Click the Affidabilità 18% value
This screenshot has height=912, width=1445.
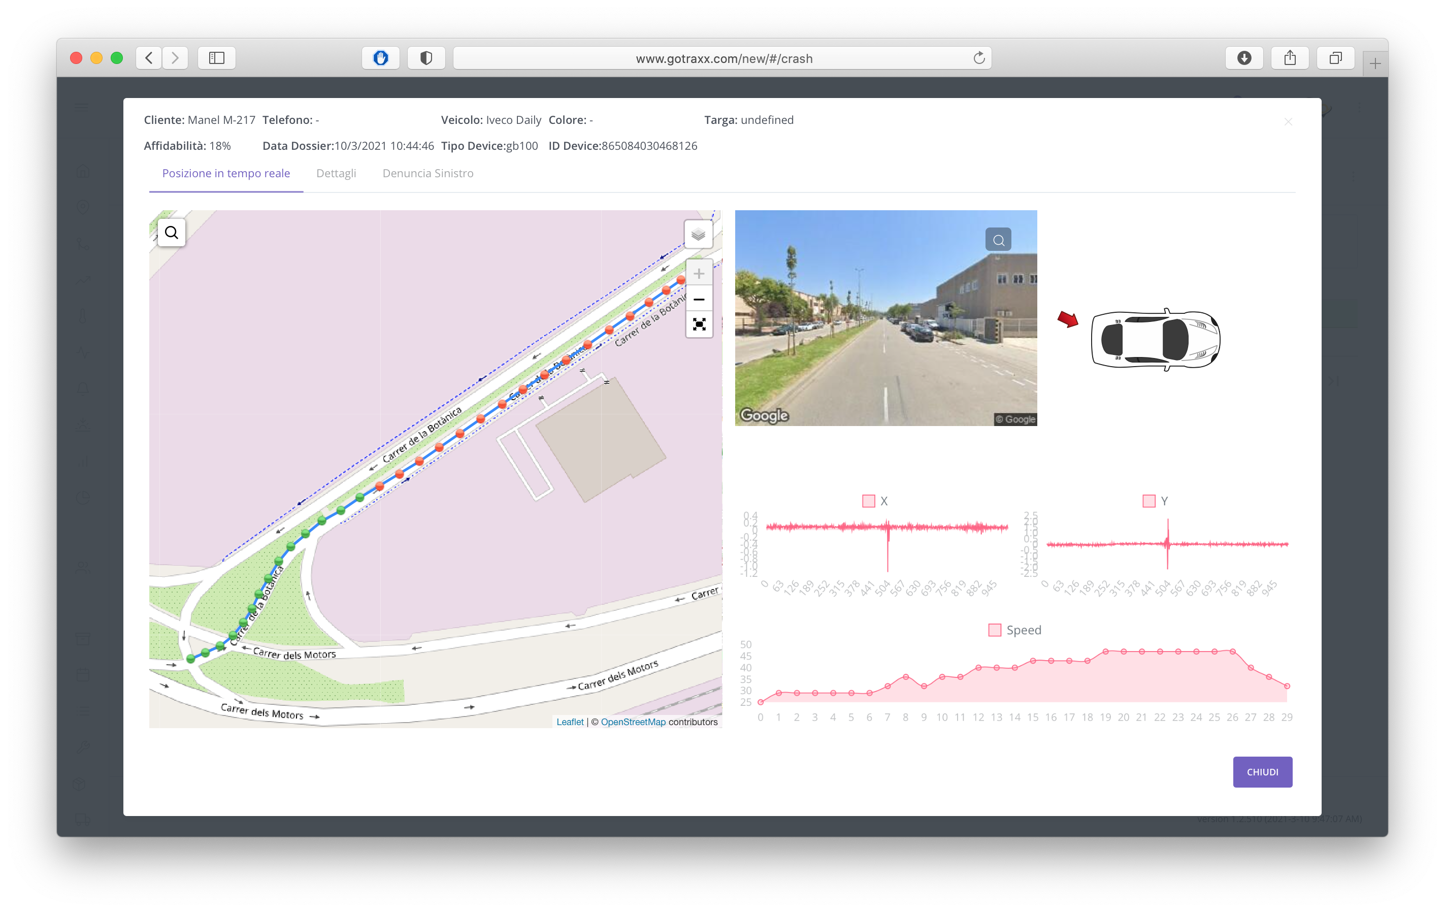coord(220,146)
